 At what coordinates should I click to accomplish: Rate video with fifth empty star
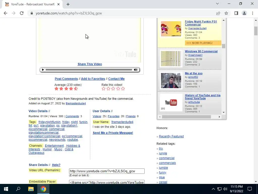point(123,89)
